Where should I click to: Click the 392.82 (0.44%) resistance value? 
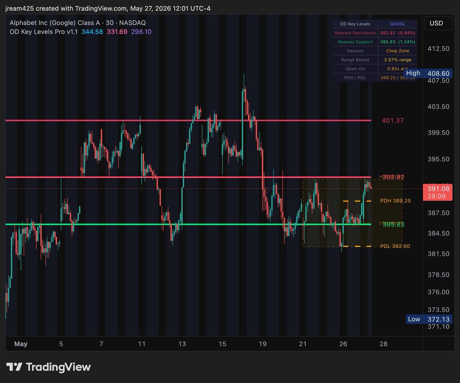coord(398,33)
